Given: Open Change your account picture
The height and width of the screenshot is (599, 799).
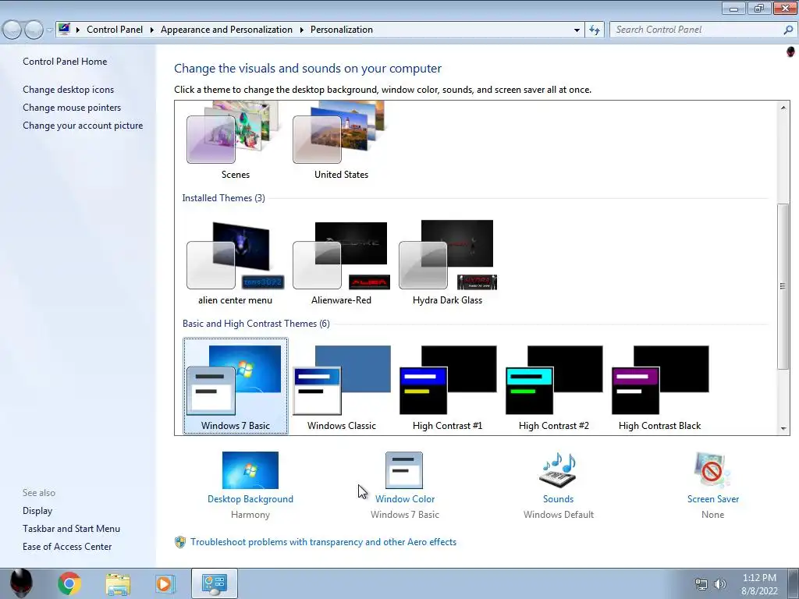Looking at the screenshot, I should 83,126.
